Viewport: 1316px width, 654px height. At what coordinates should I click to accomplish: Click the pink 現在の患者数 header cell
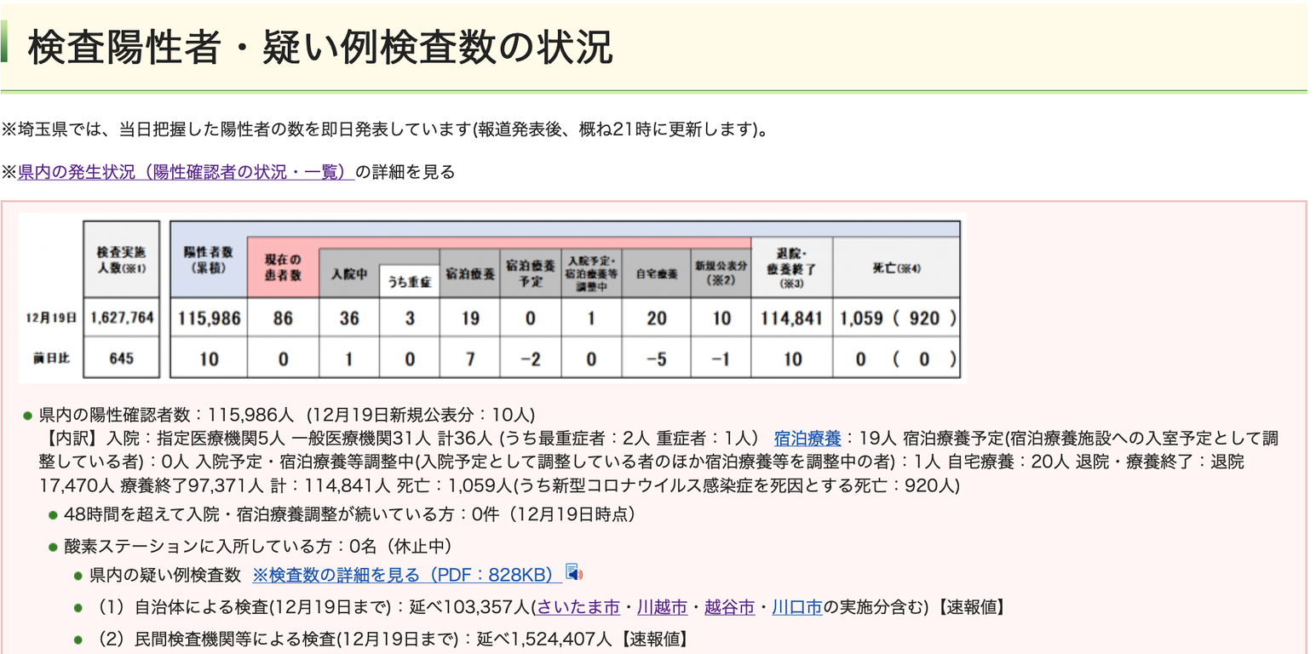click(283, 267)
